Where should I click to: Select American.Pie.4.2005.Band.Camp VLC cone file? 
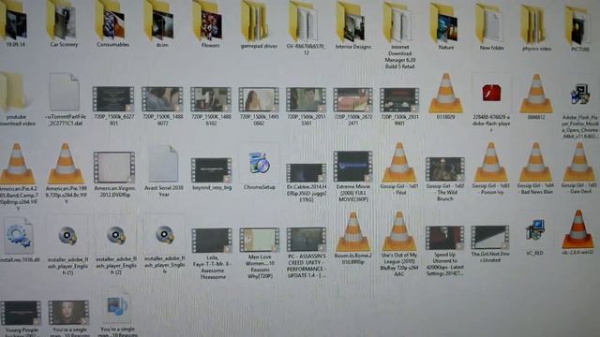pos(17,164)
